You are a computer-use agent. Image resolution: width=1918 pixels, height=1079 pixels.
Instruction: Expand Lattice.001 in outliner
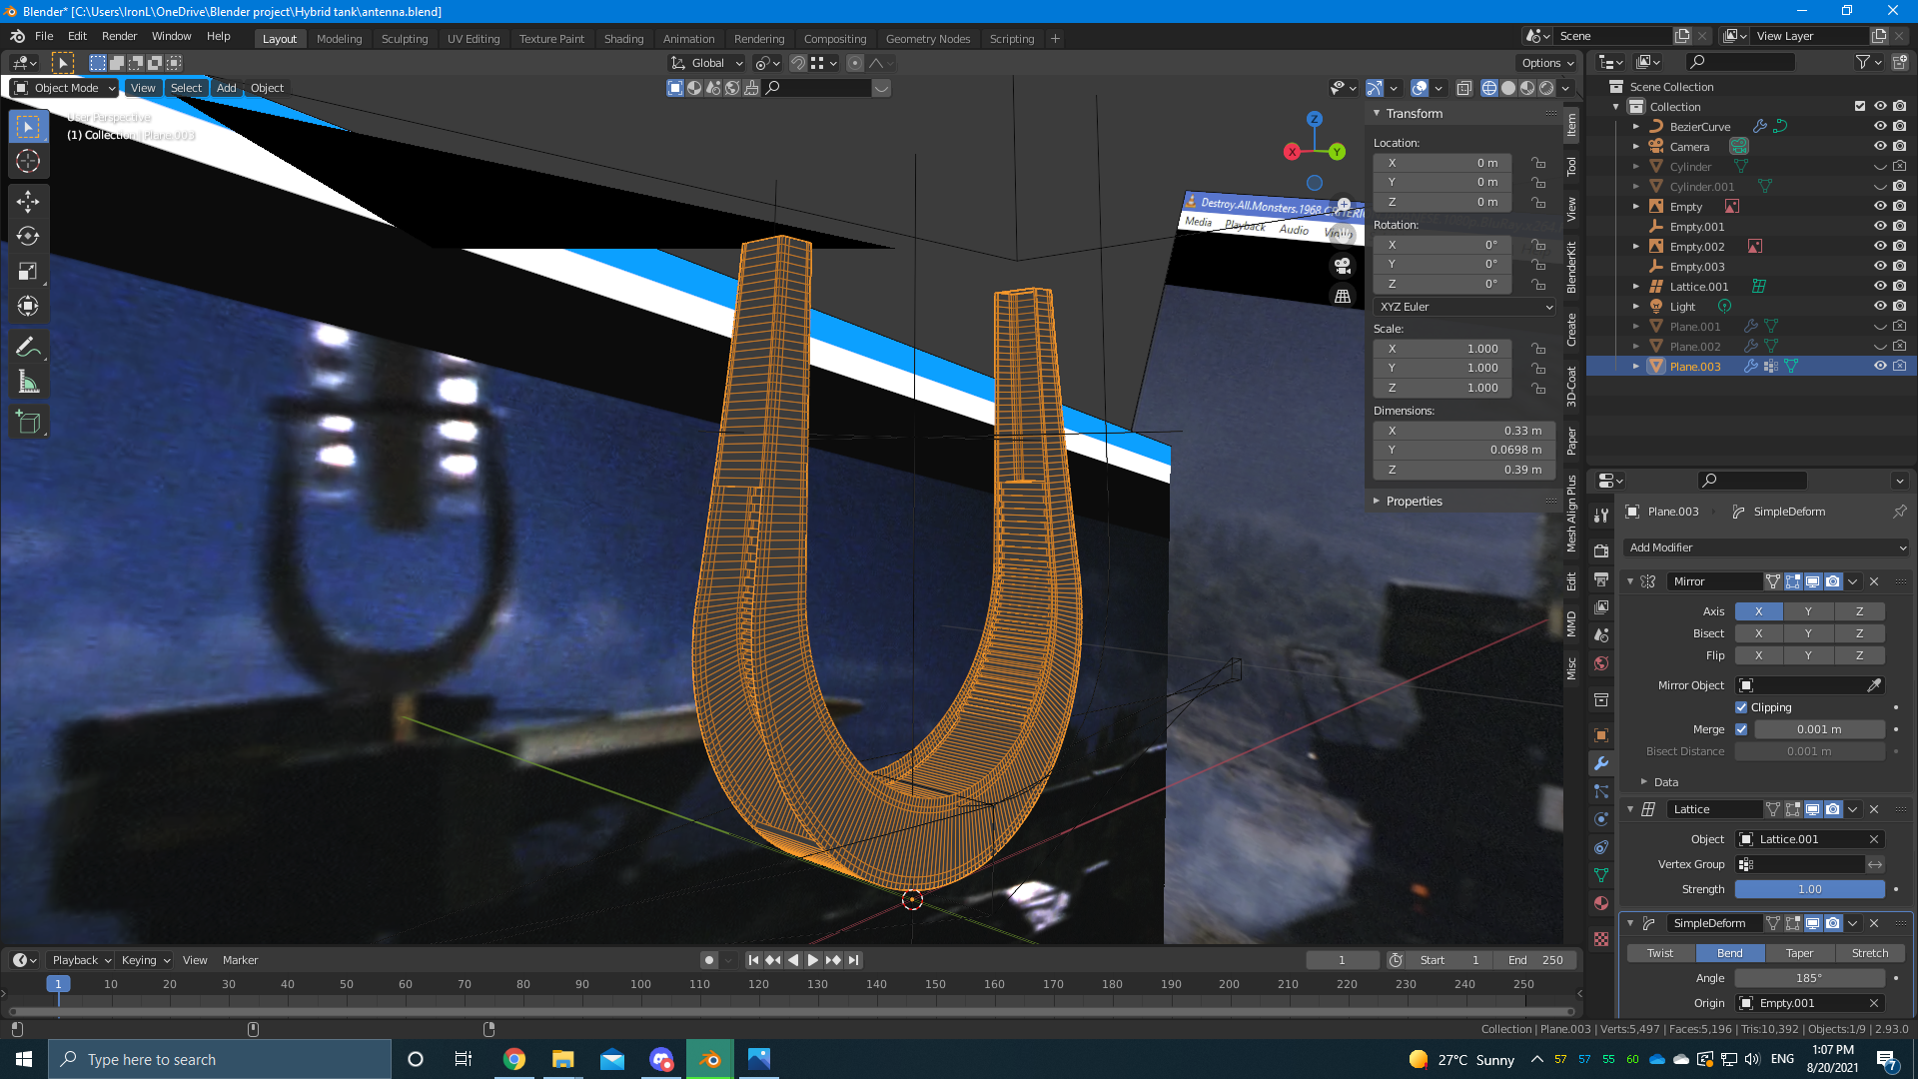tap(1636, 287)
